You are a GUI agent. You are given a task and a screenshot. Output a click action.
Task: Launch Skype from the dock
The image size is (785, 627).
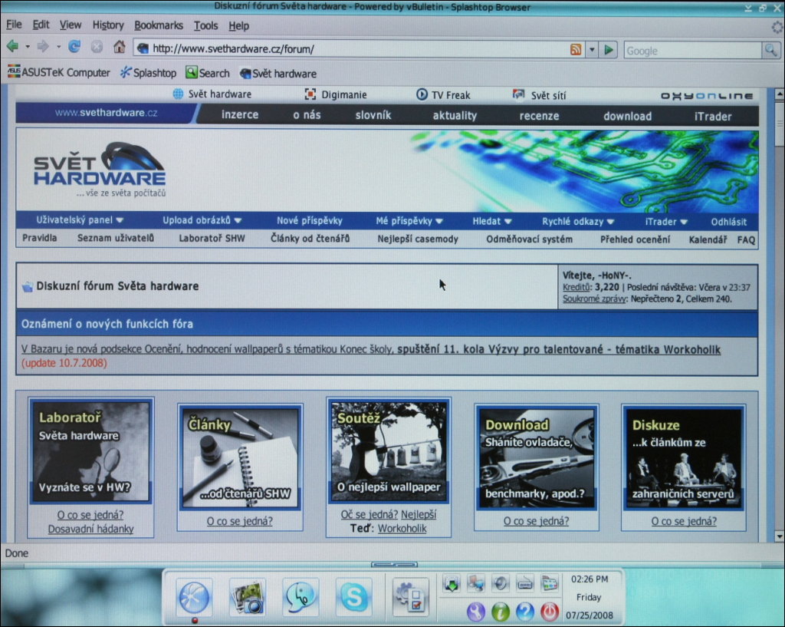[353, 597]
